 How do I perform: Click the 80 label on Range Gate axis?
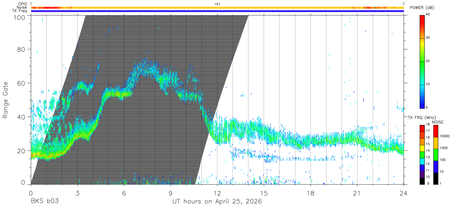pos(22,49)
